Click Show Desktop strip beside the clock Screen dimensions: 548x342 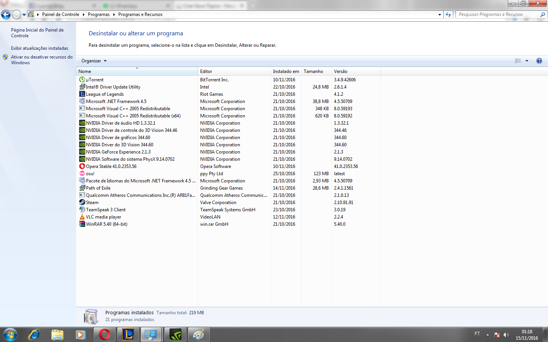pyautogui.click(x=545, y=334)
